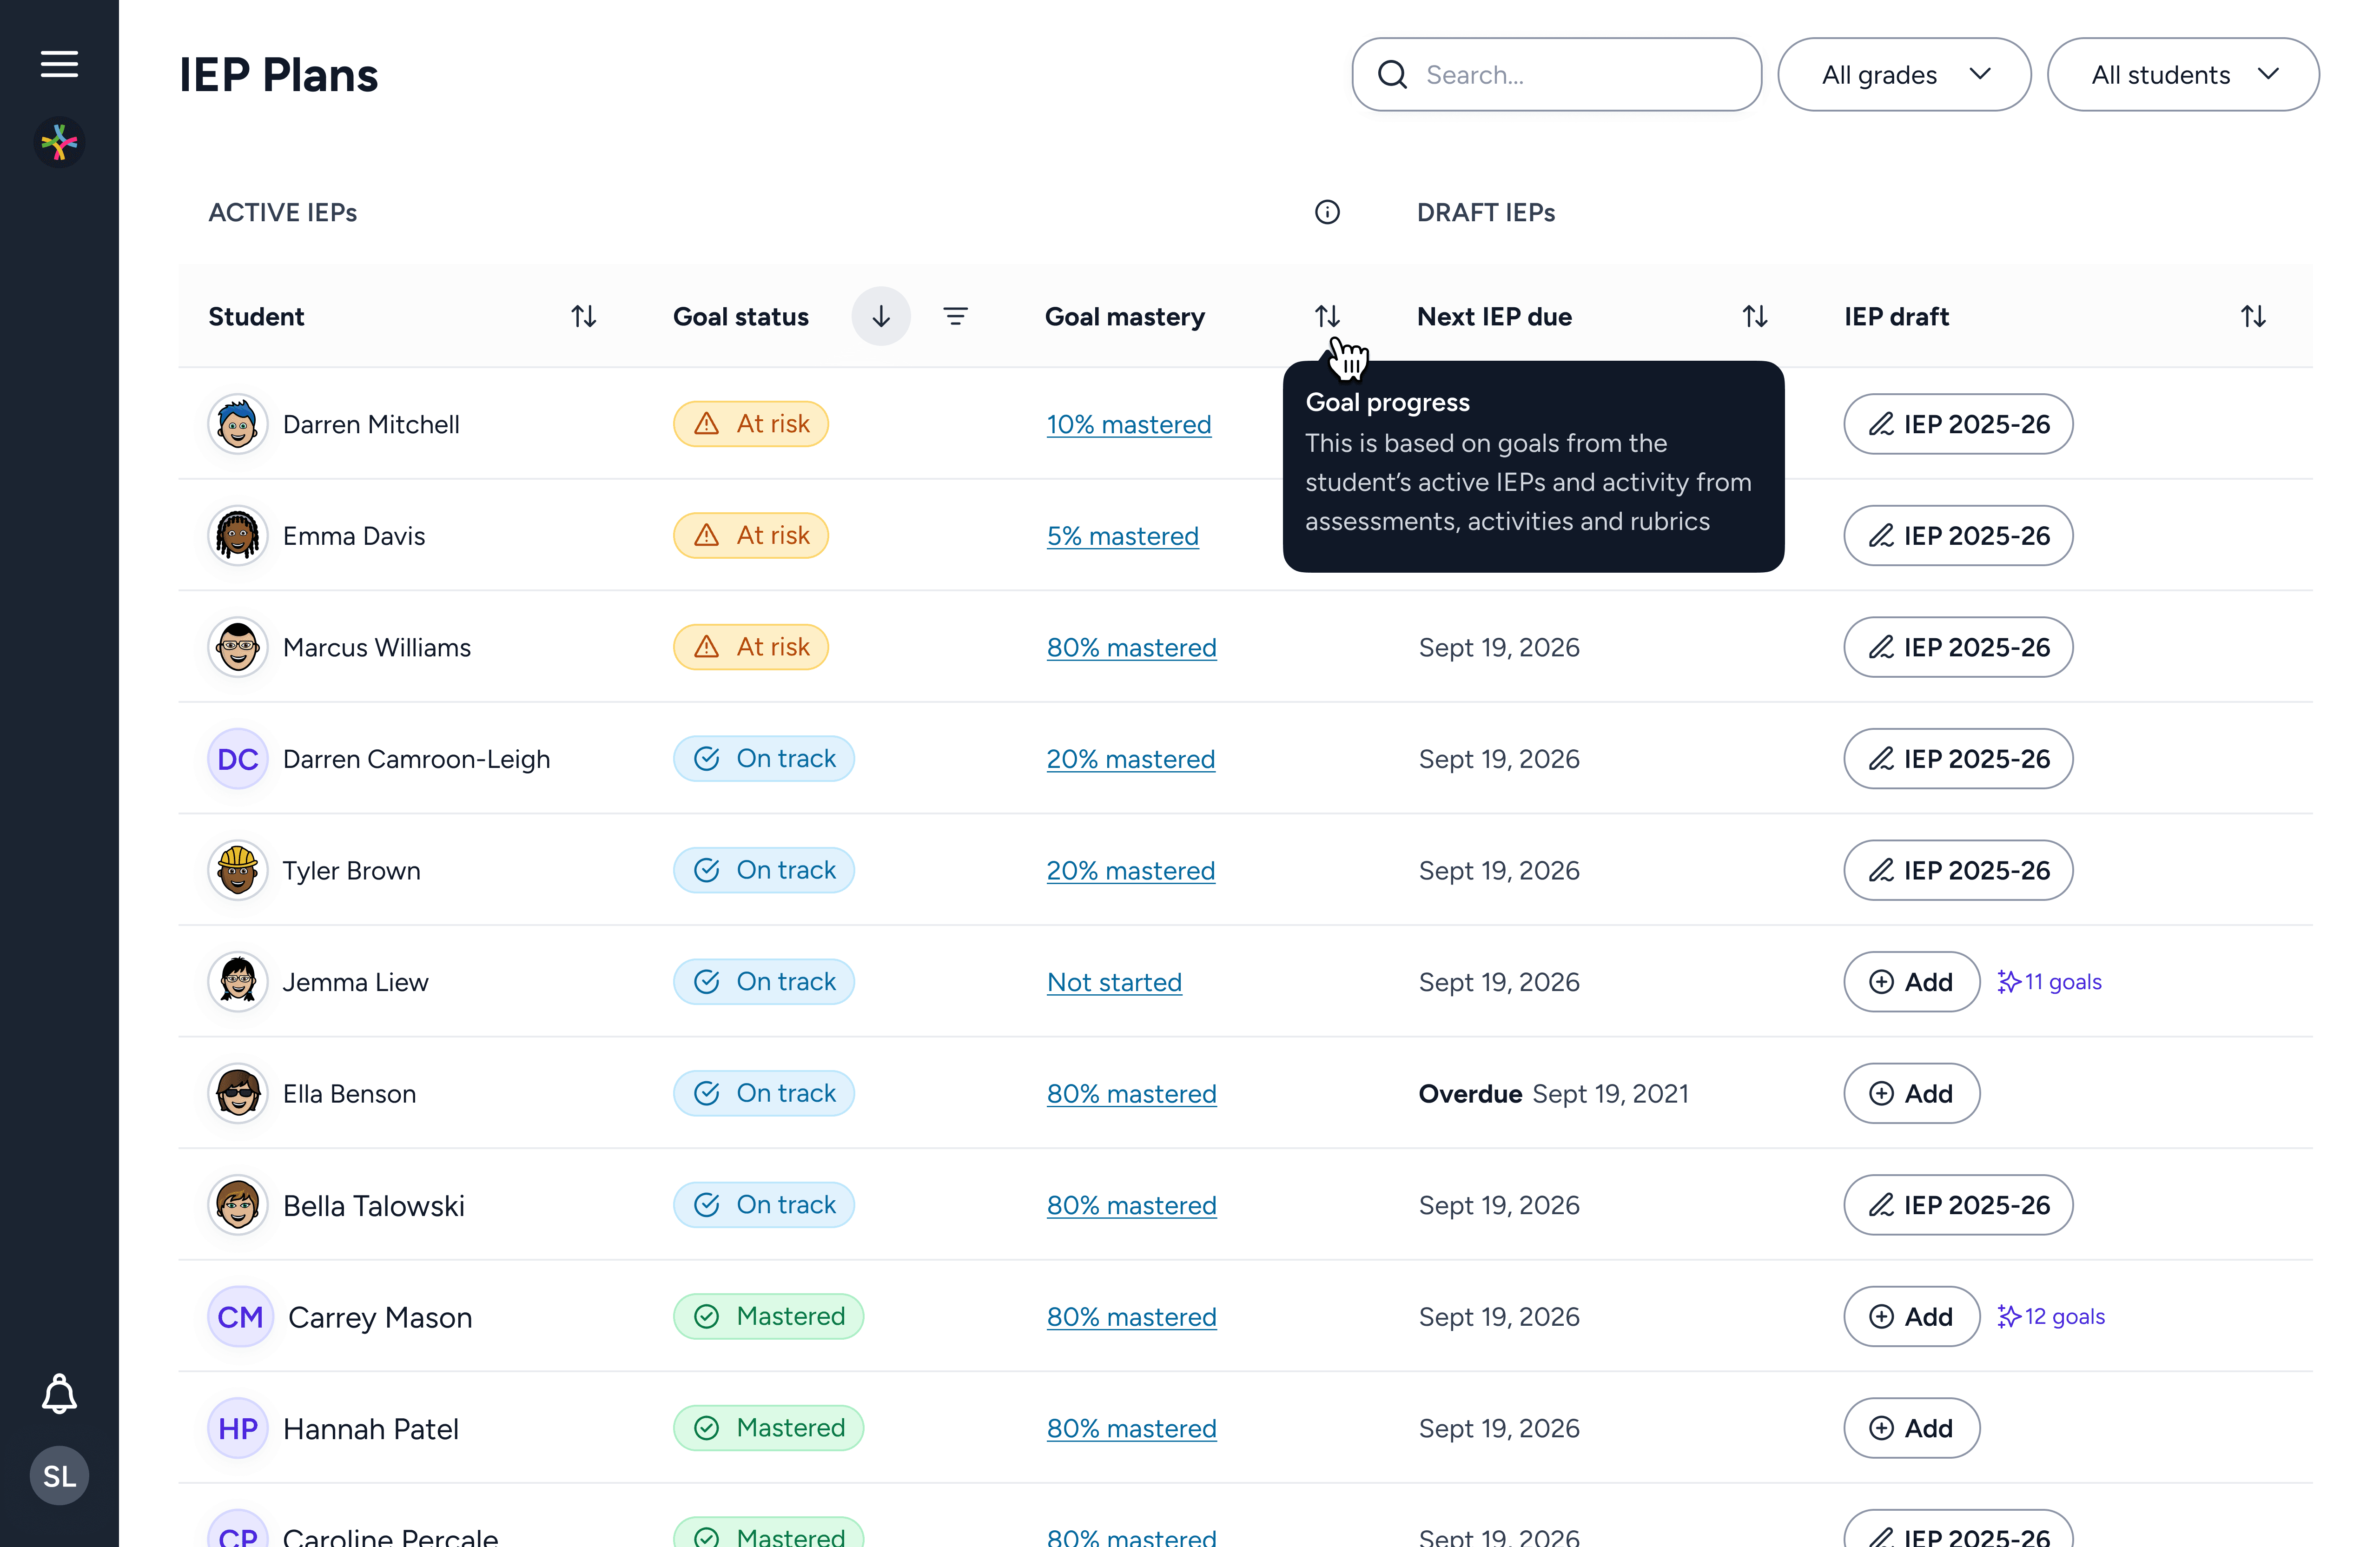Sort the IEP draft column
This screenshot has height=1547, width=2380.
pos(2253,317)
